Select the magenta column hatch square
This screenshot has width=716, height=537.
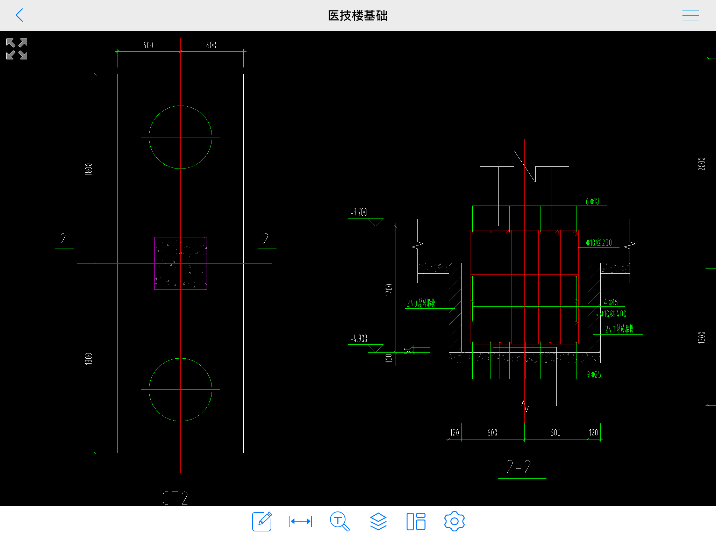pos(180,263)
